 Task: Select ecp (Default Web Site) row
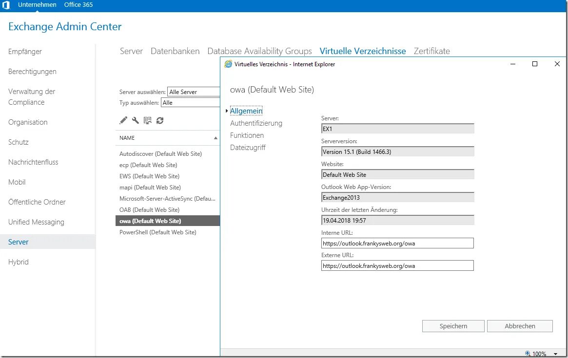pos(168,165)
